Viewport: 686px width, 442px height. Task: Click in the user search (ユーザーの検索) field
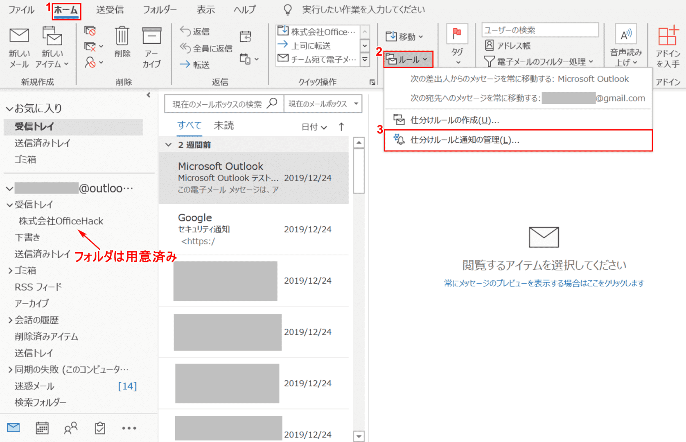pos(539,30)
